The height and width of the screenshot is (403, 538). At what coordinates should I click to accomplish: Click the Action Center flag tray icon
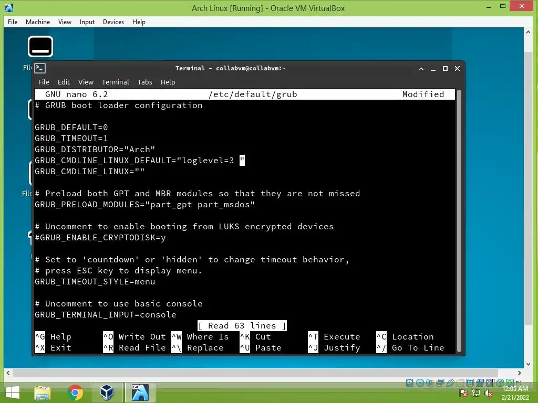(x=463, y=393)
